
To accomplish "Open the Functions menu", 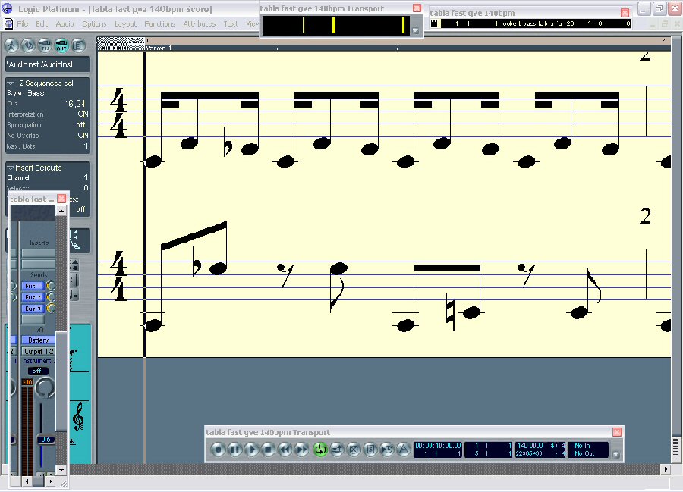I will [159, 24].
